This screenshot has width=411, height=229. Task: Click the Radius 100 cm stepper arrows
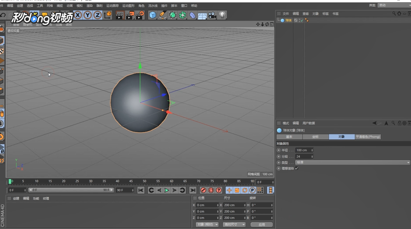point(312,150)
